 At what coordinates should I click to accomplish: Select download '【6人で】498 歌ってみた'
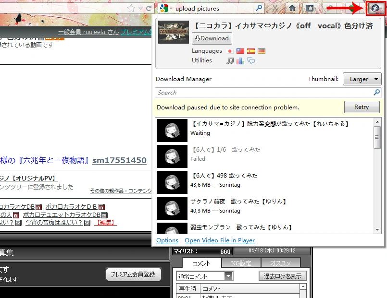264,182
